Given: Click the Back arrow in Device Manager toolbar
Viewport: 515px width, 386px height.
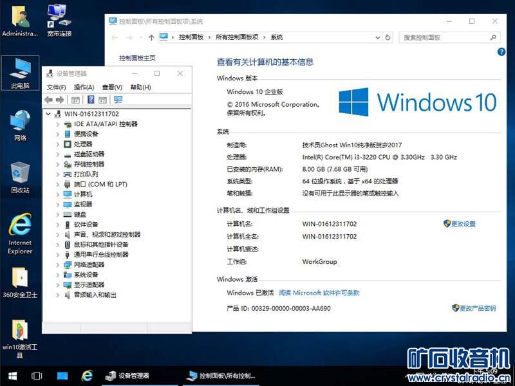Looking at the screenshot, I should tap(47, 100).
